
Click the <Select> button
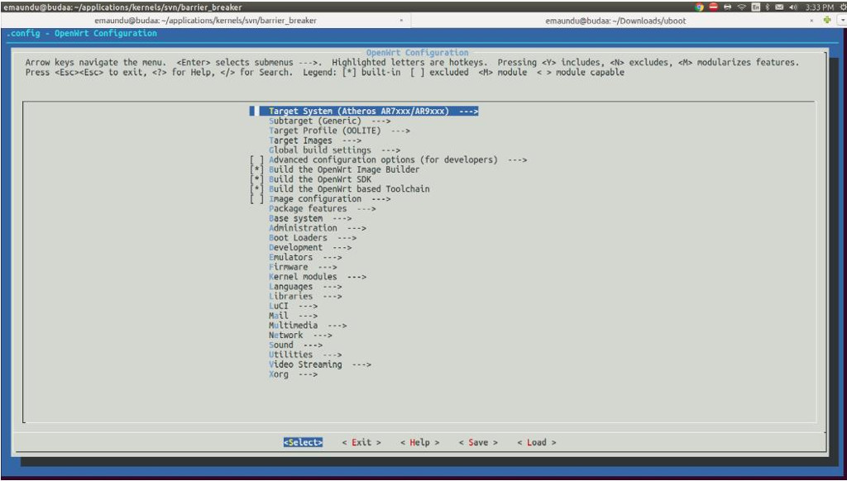pyautogui.click(x=303, y=442)
